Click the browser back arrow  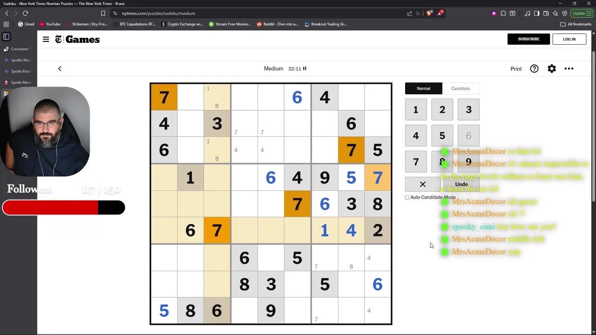[x=7, y=13]
